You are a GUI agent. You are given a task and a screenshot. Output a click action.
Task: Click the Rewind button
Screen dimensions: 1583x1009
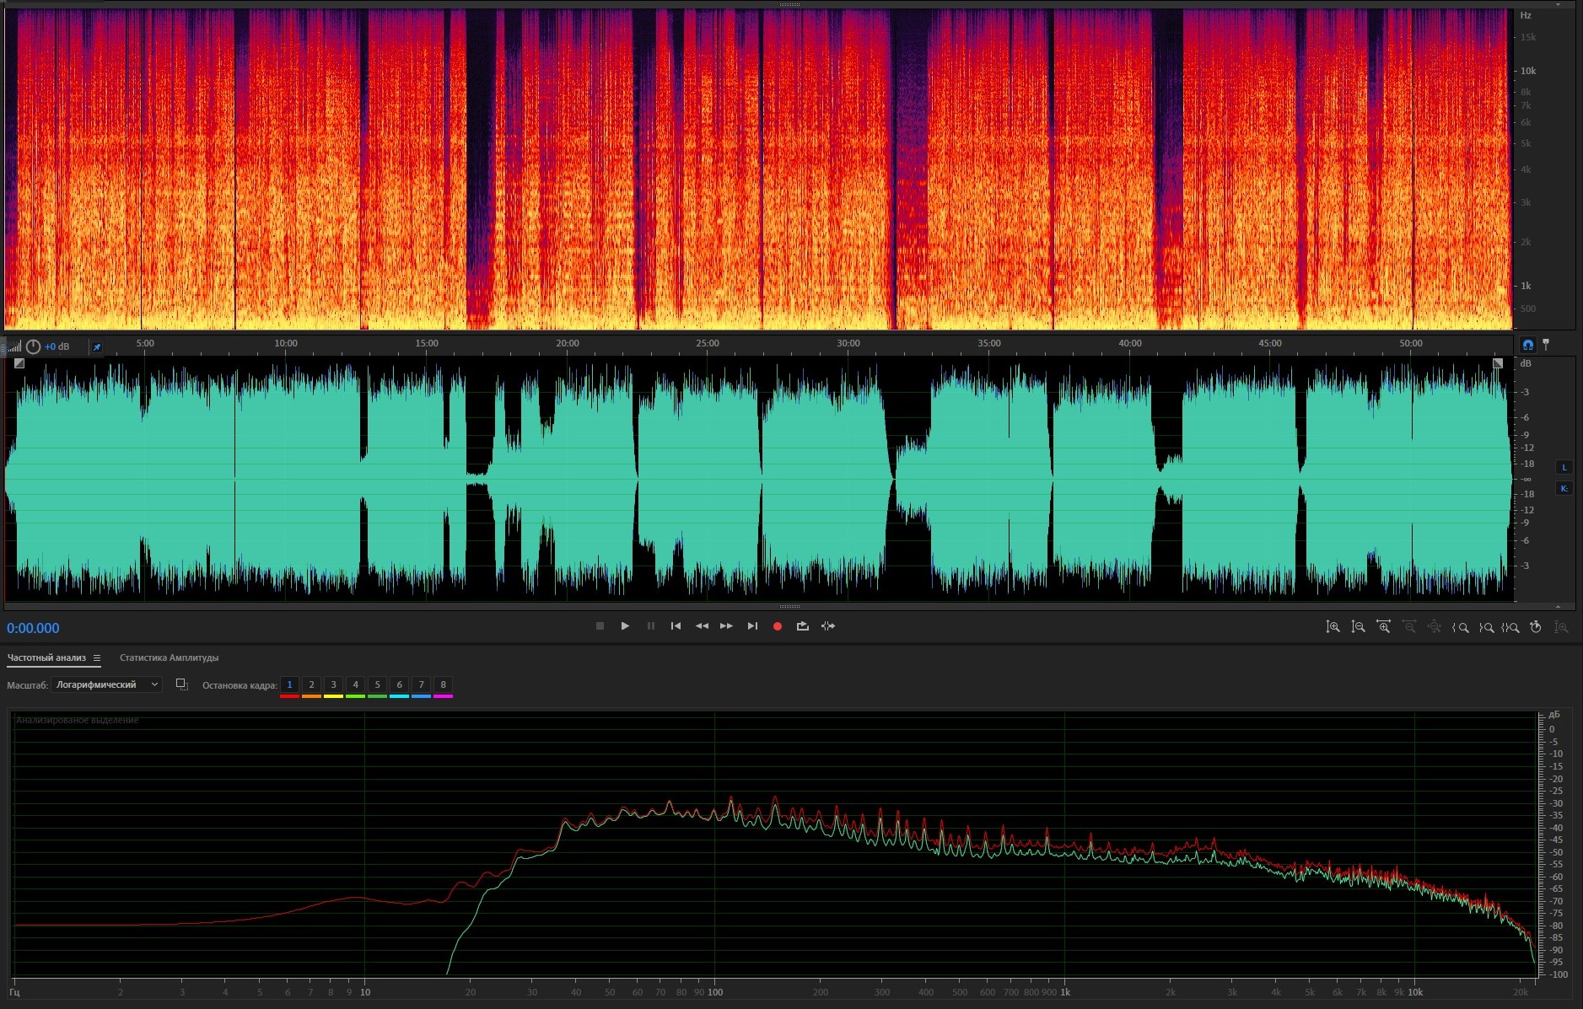(701, 626)
